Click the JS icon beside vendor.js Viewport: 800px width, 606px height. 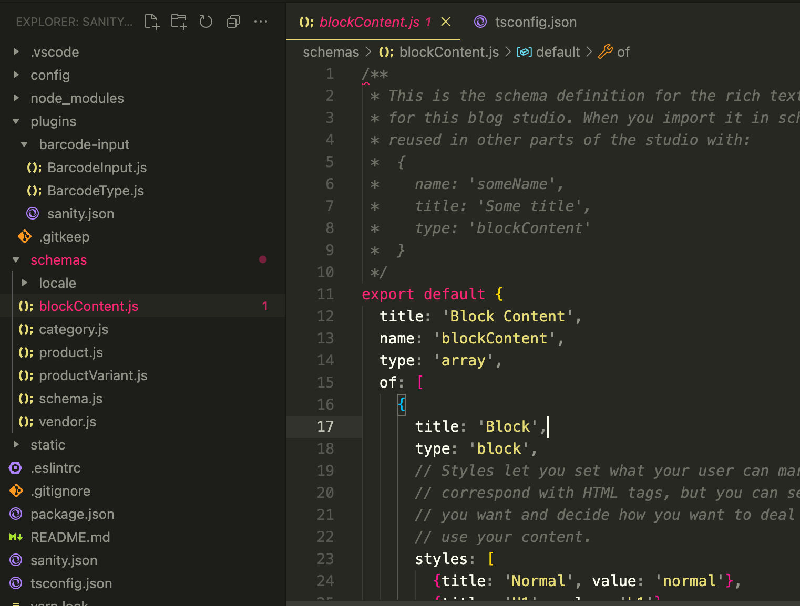(x=26, y=422)
